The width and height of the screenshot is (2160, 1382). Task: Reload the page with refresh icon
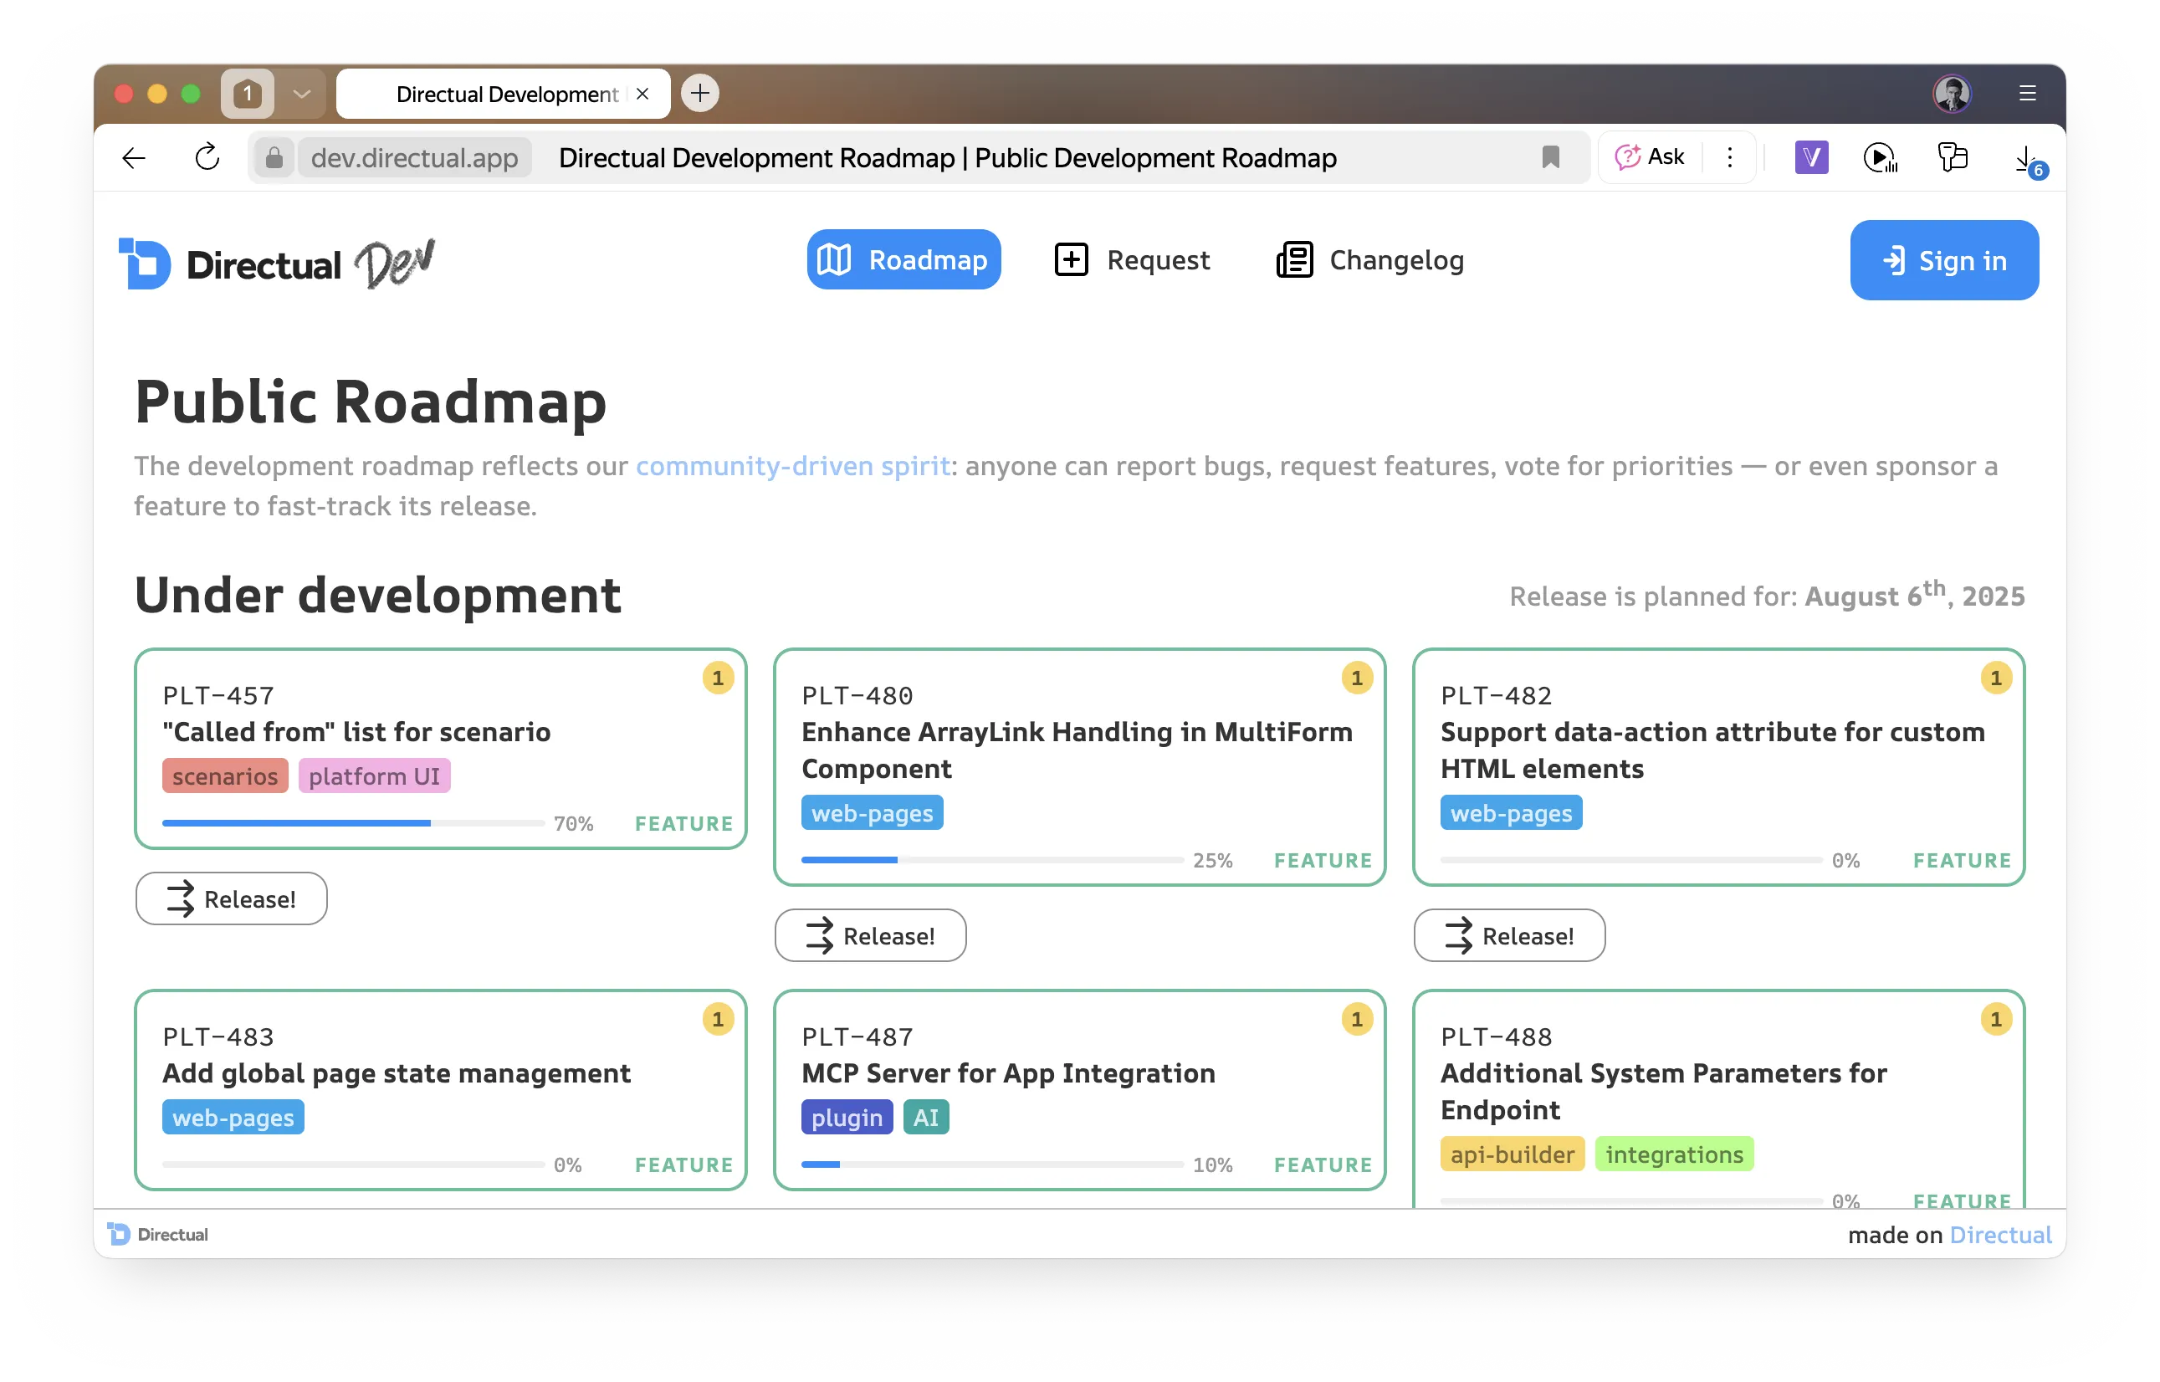point(207,158)
